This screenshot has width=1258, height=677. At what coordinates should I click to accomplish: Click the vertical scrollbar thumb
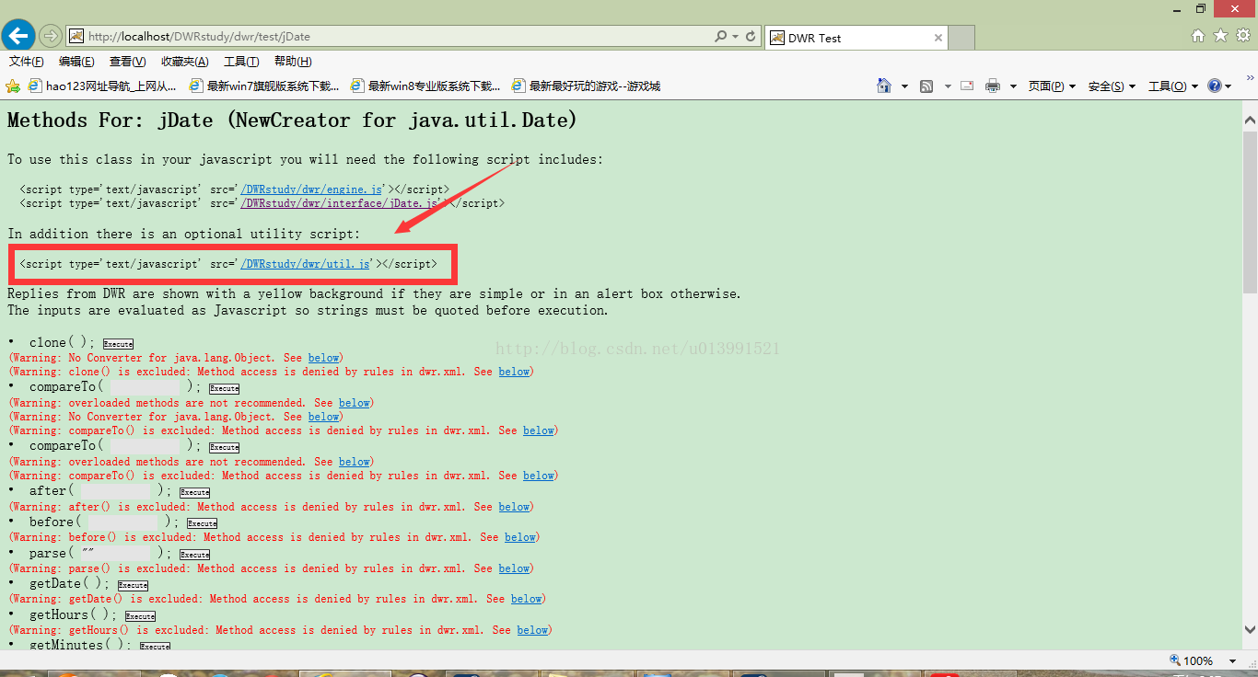(x=1250, y=212)
